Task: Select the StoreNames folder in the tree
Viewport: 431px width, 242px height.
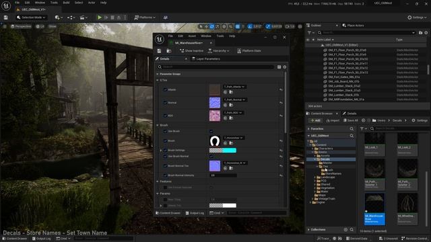Action: point(333,173)
